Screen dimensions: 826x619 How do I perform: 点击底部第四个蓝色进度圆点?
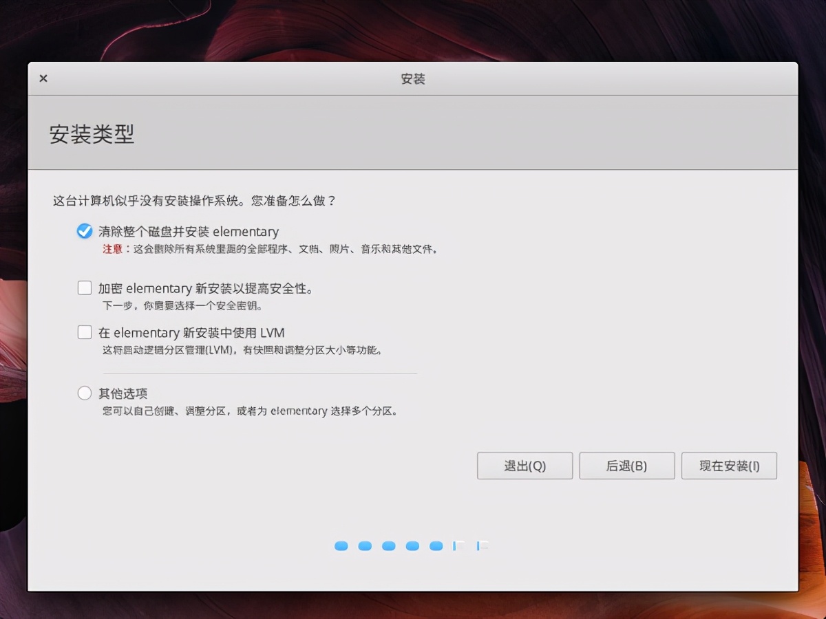pyautogui.click(x=412, y=545)
